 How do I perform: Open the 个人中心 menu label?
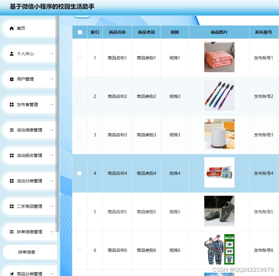[25, 54]
